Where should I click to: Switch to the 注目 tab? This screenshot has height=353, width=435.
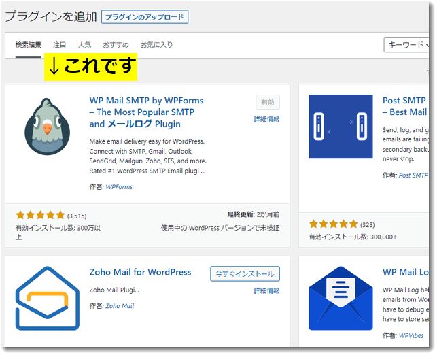coord(59,45)
